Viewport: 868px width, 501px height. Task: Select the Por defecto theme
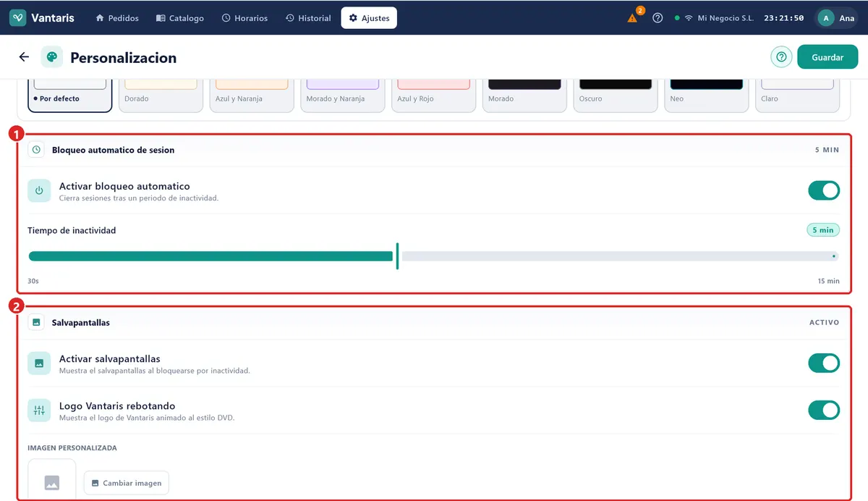pos(70,94)
